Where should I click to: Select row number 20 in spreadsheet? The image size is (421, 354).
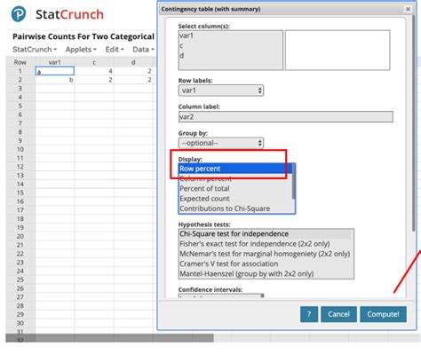coord(20,236)
